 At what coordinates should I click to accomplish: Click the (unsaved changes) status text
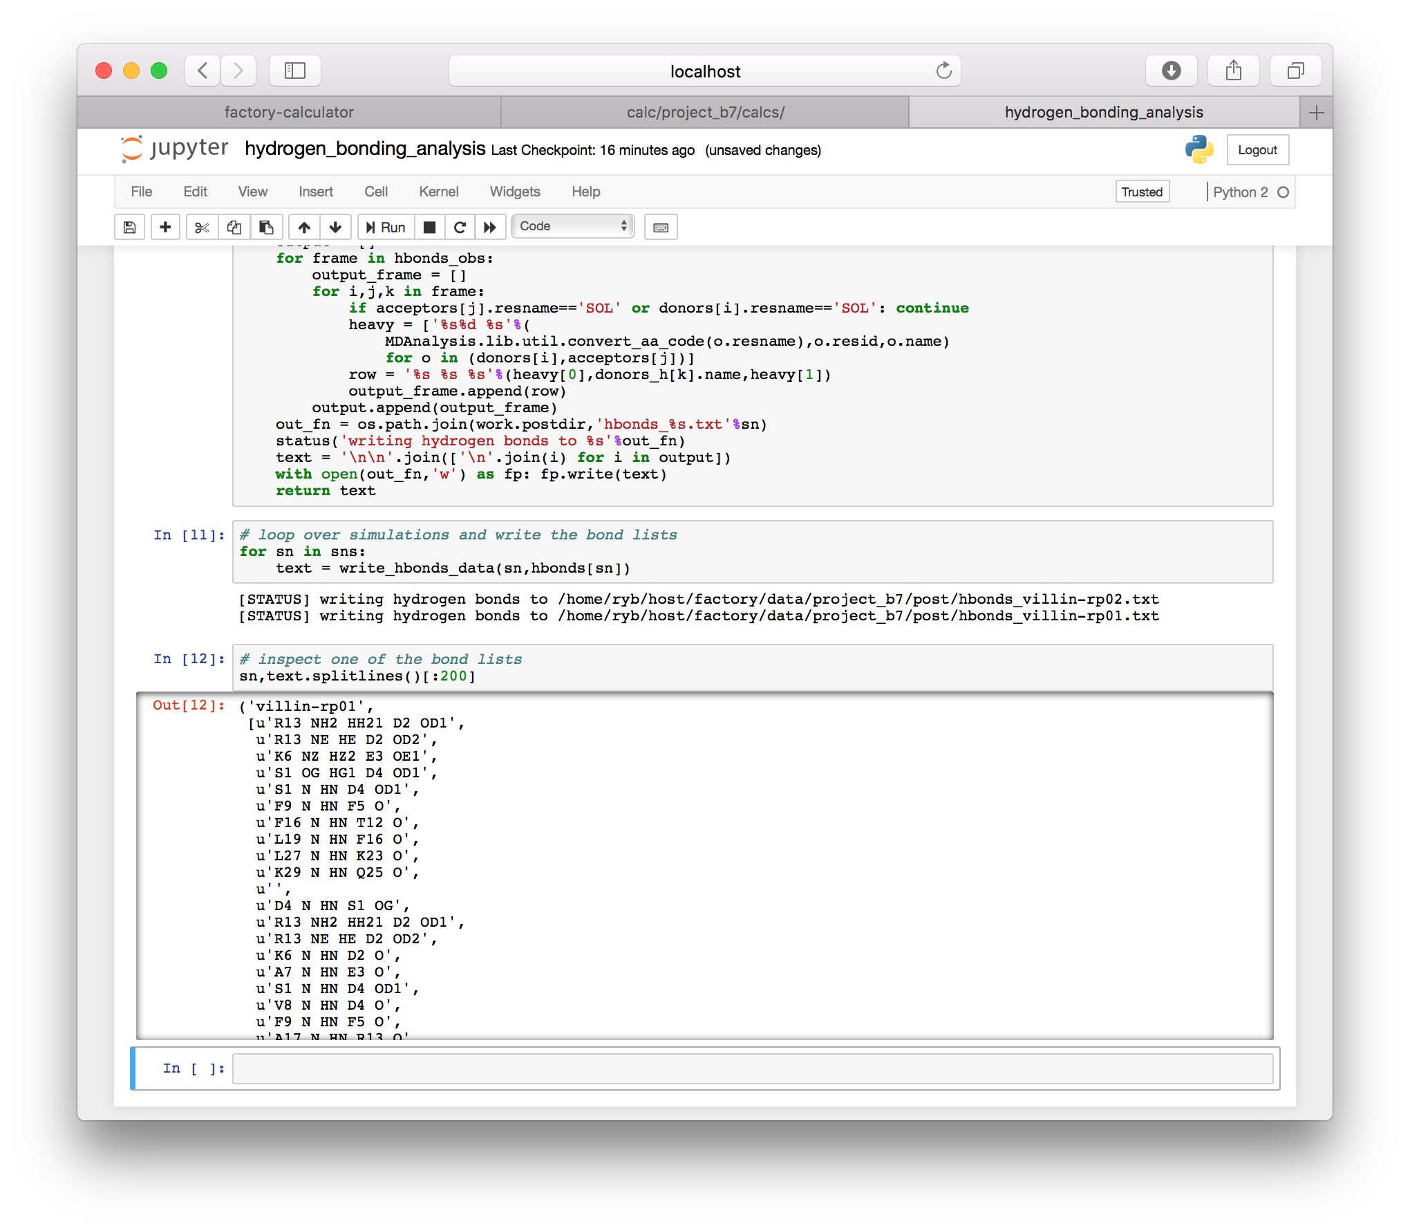(762, 150)
